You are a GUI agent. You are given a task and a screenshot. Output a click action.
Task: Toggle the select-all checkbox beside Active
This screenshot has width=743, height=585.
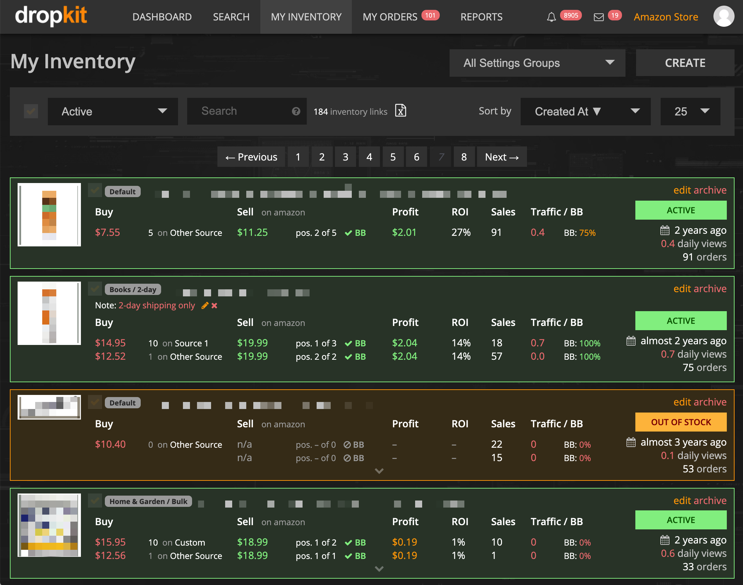(31, 111)
